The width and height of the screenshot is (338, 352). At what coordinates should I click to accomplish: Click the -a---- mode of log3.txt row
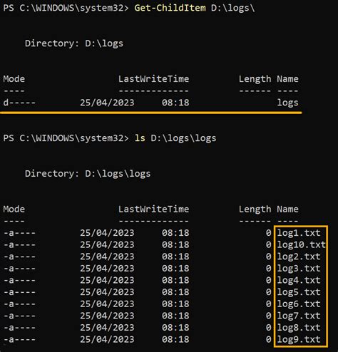(x=19, y=269)
